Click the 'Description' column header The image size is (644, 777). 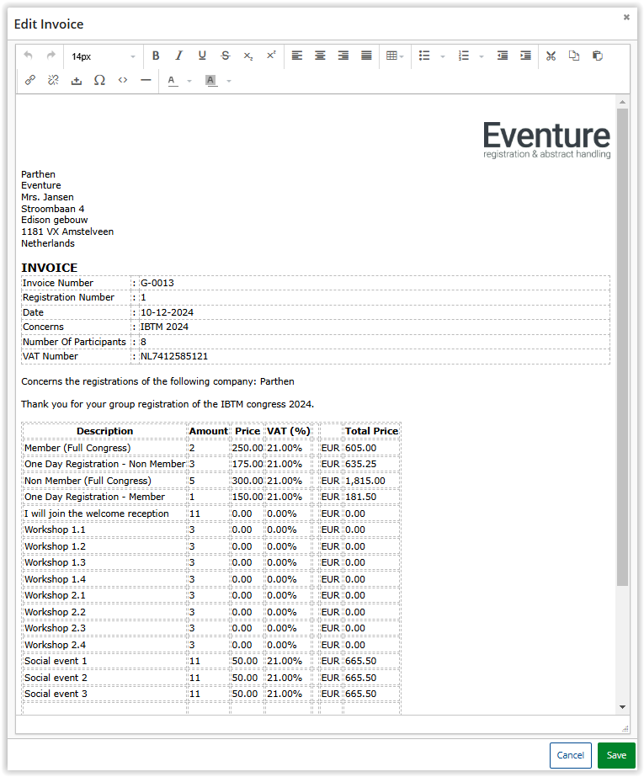pos(105,431)
